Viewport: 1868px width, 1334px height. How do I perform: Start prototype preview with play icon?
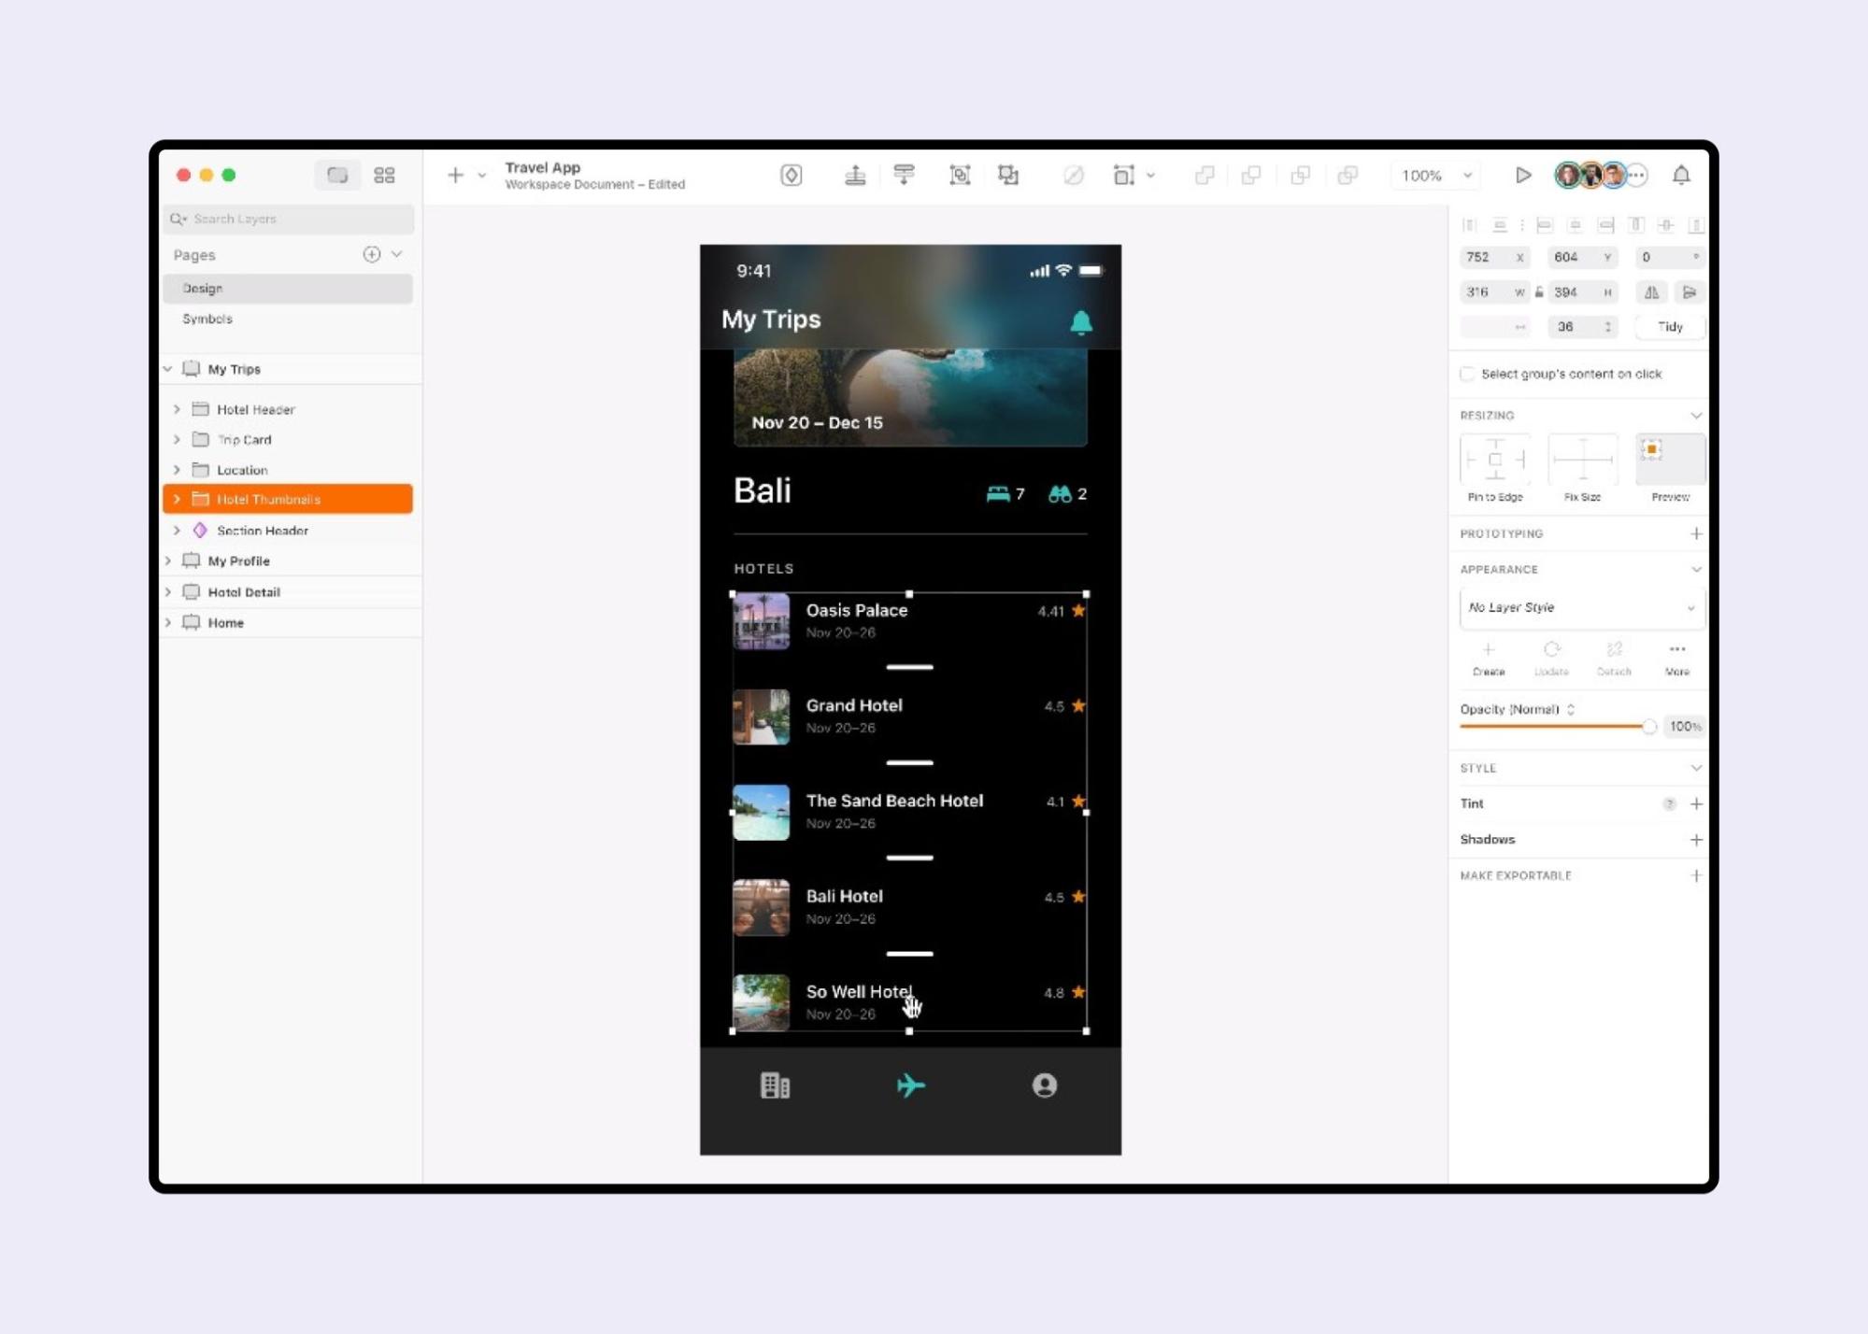[1523, 176]
